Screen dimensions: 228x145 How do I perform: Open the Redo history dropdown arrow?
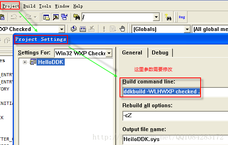pos(35,17)
